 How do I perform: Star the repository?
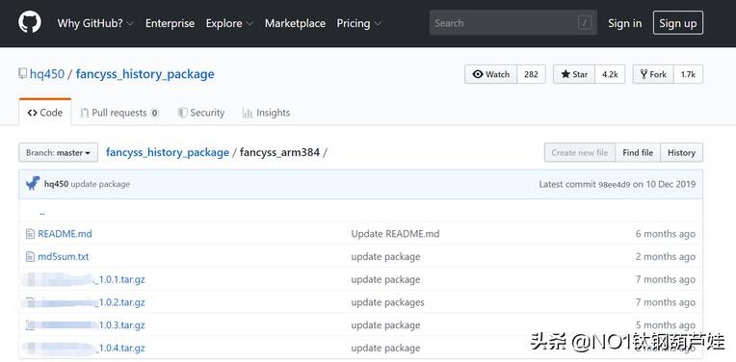coord(574,74)
